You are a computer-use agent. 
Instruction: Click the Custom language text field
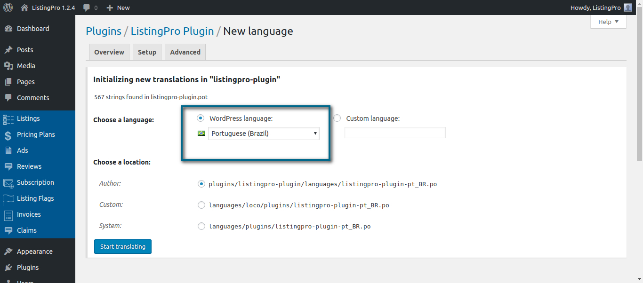tap(395, 133)
